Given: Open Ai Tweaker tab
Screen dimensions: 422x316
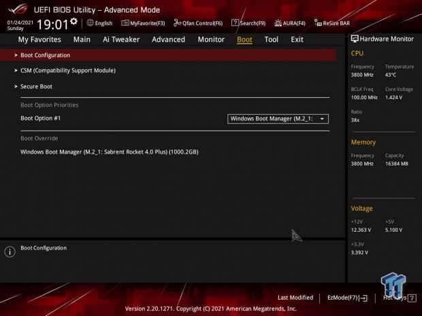Looking at the screenshot, I should [x=121, y=39].
